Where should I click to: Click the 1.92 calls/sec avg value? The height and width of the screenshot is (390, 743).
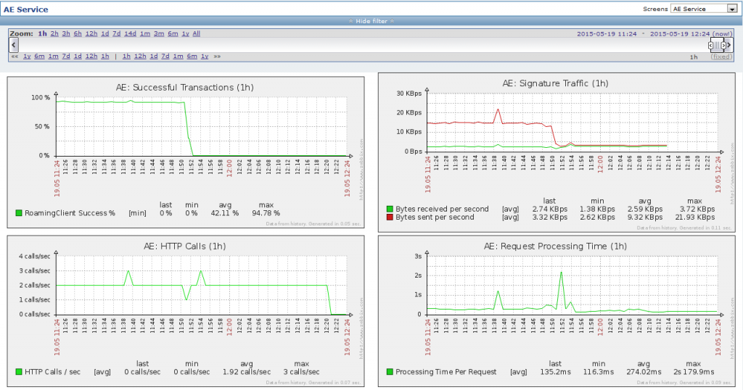(247, 372)
